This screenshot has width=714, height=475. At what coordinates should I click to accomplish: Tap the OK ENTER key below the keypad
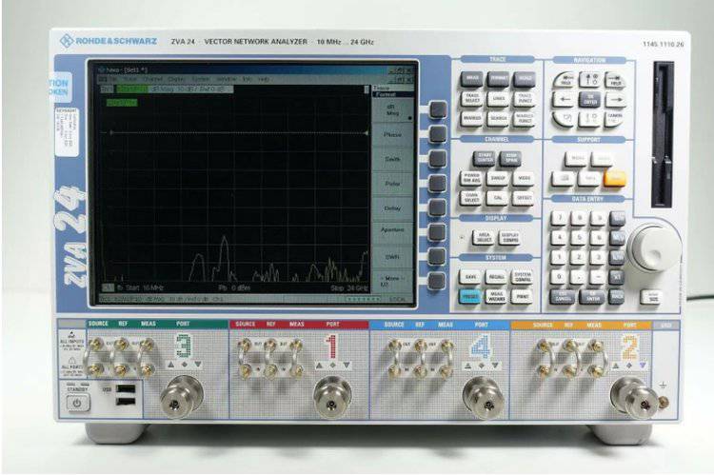click(592, 297)
